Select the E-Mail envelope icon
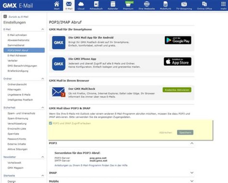The image size is (228, 183). click(x=69, y=4)
